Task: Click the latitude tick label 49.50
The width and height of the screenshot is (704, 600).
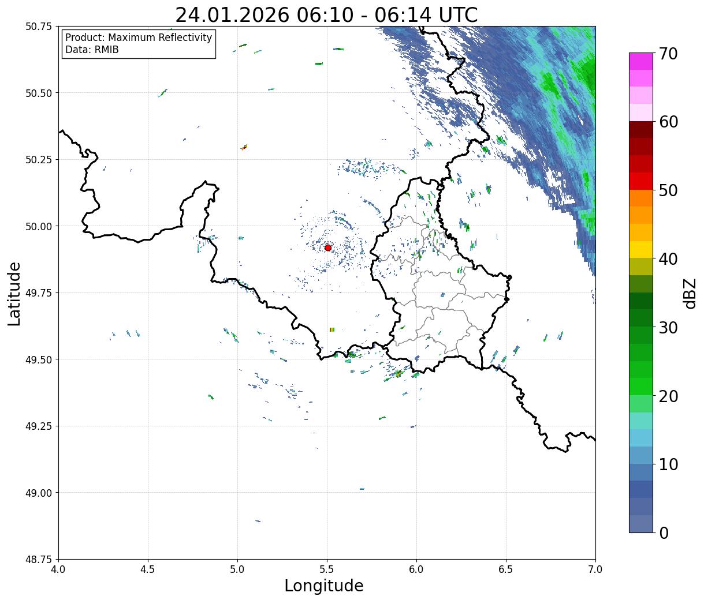Action: coord(39,359)
